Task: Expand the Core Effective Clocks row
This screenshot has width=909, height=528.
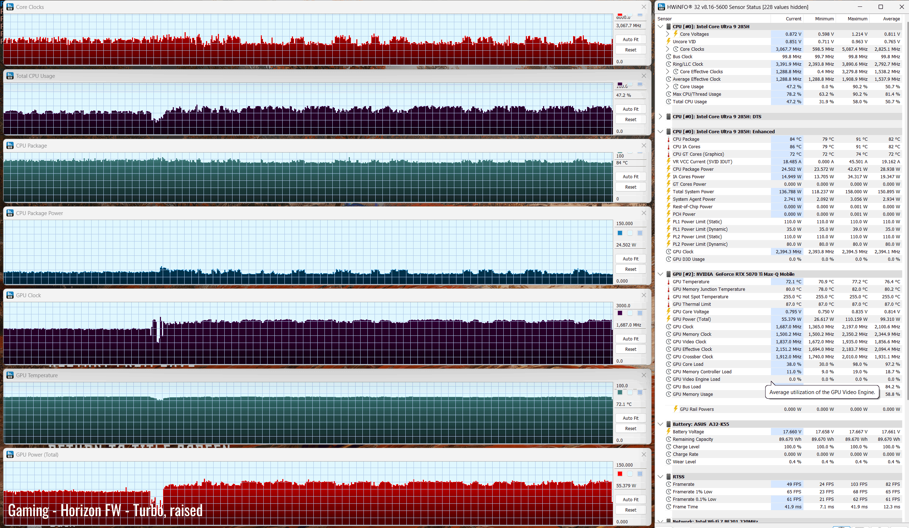Action: coord(667,71)
